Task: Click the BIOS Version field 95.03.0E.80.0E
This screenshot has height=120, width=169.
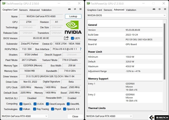Action: tap(41, 38)
